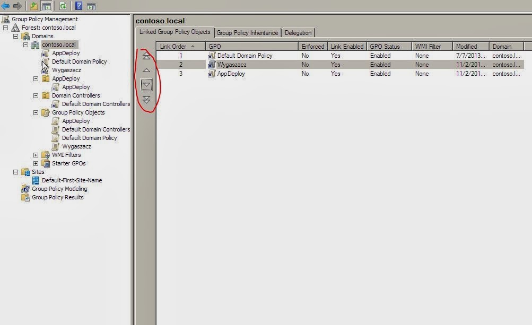Collapse the Sites tree node
Viewport: 532px width, 325px height.
[x=15, y=172]
